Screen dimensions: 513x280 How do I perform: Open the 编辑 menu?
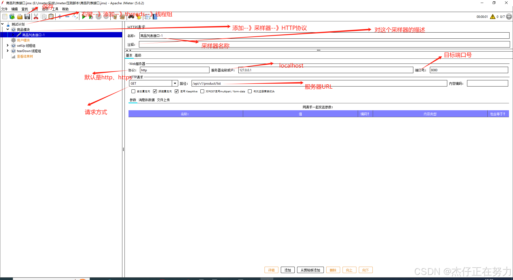point(14,9)
